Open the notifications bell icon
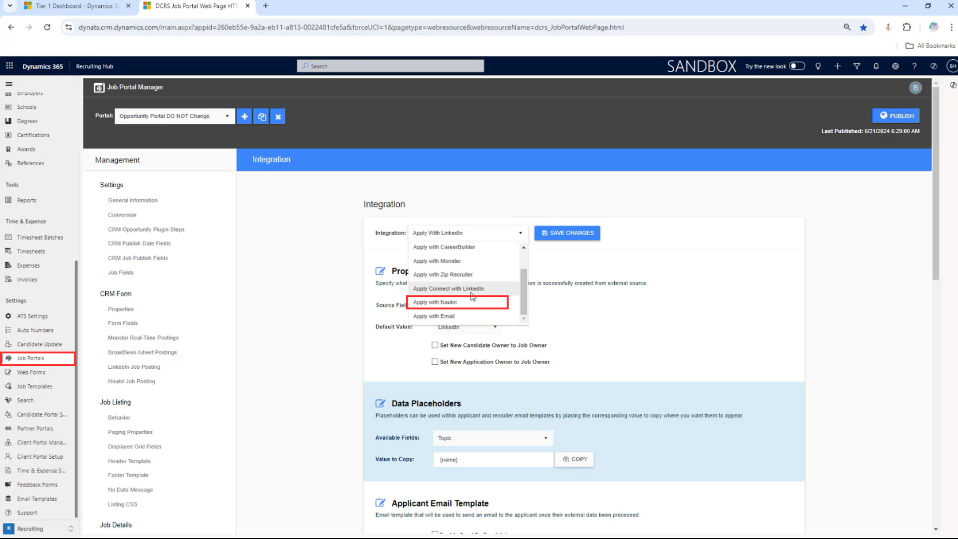958x539 pixels. (876, 66)
